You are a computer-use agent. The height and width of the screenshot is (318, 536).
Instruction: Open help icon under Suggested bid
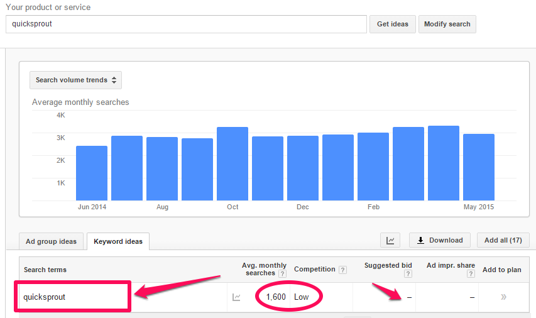pyautogui.click(x=408, y=273)
